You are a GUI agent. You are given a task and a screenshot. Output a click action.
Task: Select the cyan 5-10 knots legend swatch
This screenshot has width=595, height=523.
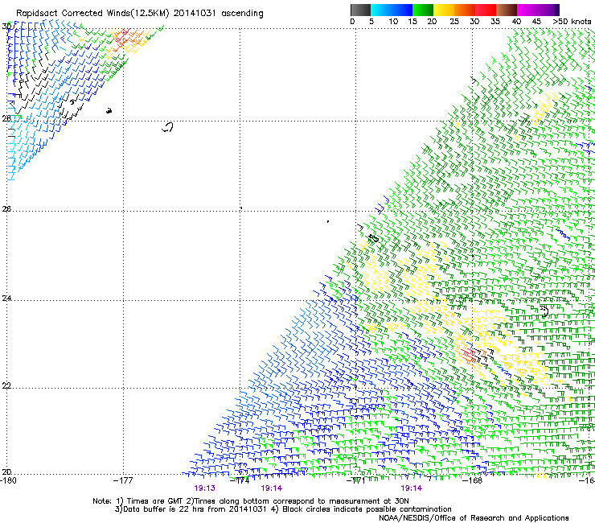tap(381, 10)
